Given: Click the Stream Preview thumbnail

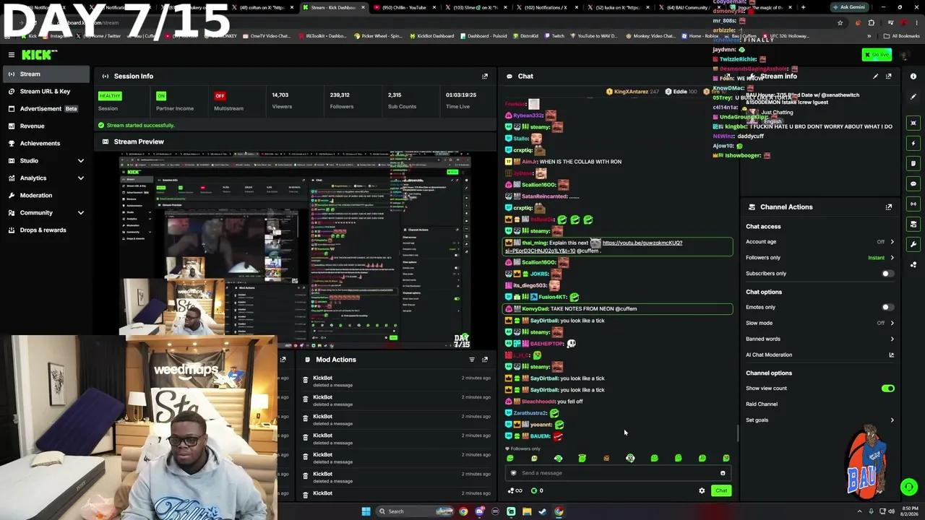Looking at the screenshot, I should coord(295,250).
